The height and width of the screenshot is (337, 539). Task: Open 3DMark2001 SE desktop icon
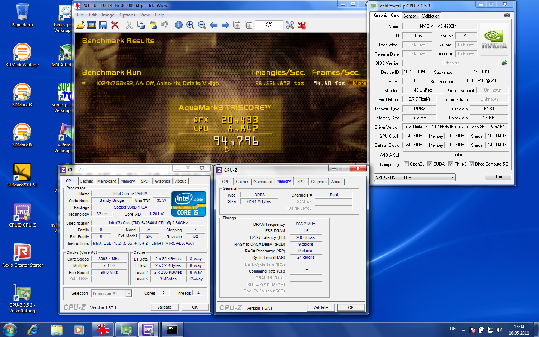pyautogui.click(x=22, y=175)
